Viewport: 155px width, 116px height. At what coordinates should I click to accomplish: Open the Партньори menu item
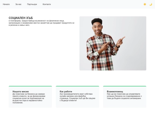[32, 4]
